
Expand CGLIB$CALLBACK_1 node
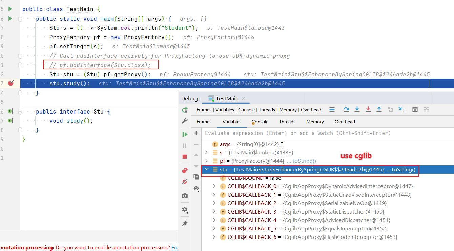tap(214, 195)
